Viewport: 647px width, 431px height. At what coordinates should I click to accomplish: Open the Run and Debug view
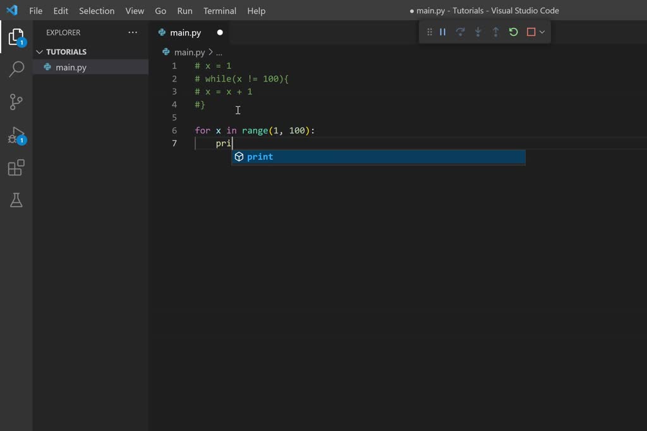[x=16, y=135]
